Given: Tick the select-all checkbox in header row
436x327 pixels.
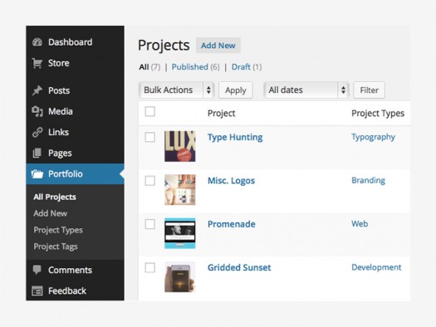Looking at the screenshot, I should pyautogui.click(x=150, y=111).
